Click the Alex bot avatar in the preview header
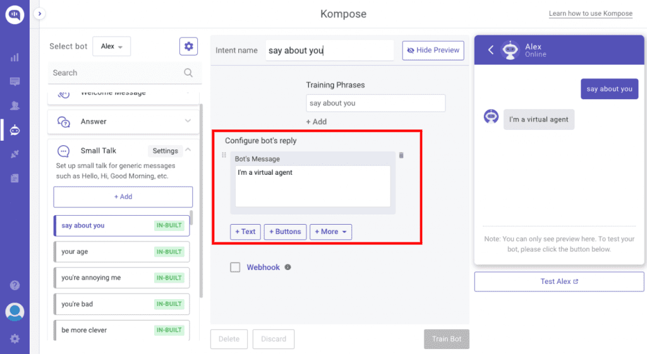This screenshot has width=647, height=354. [x=511, y=50]
